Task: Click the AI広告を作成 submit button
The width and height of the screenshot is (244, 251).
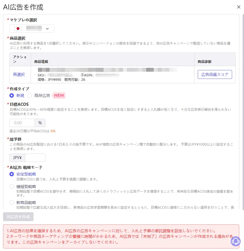Action: tap(18, 217)
